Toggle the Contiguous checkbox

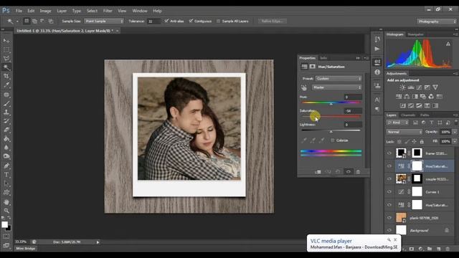click(x=191, y=21)
